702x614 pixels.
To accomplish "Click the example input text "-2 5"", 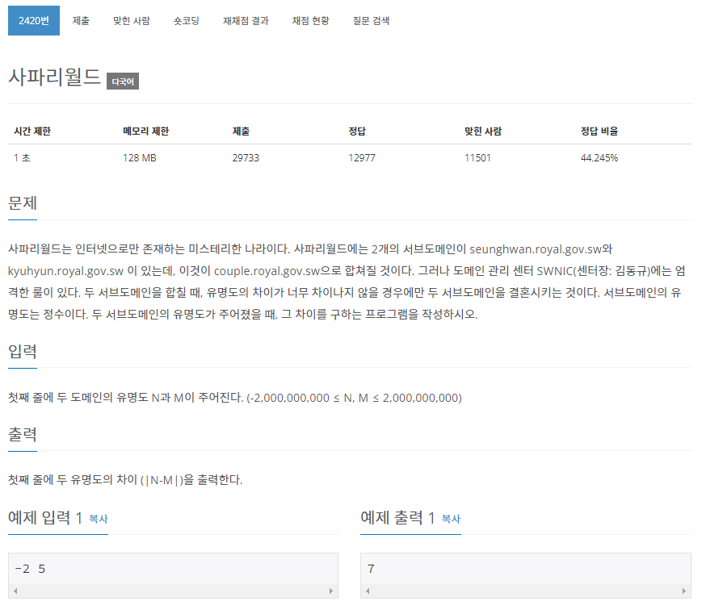I will coord(30,569).
